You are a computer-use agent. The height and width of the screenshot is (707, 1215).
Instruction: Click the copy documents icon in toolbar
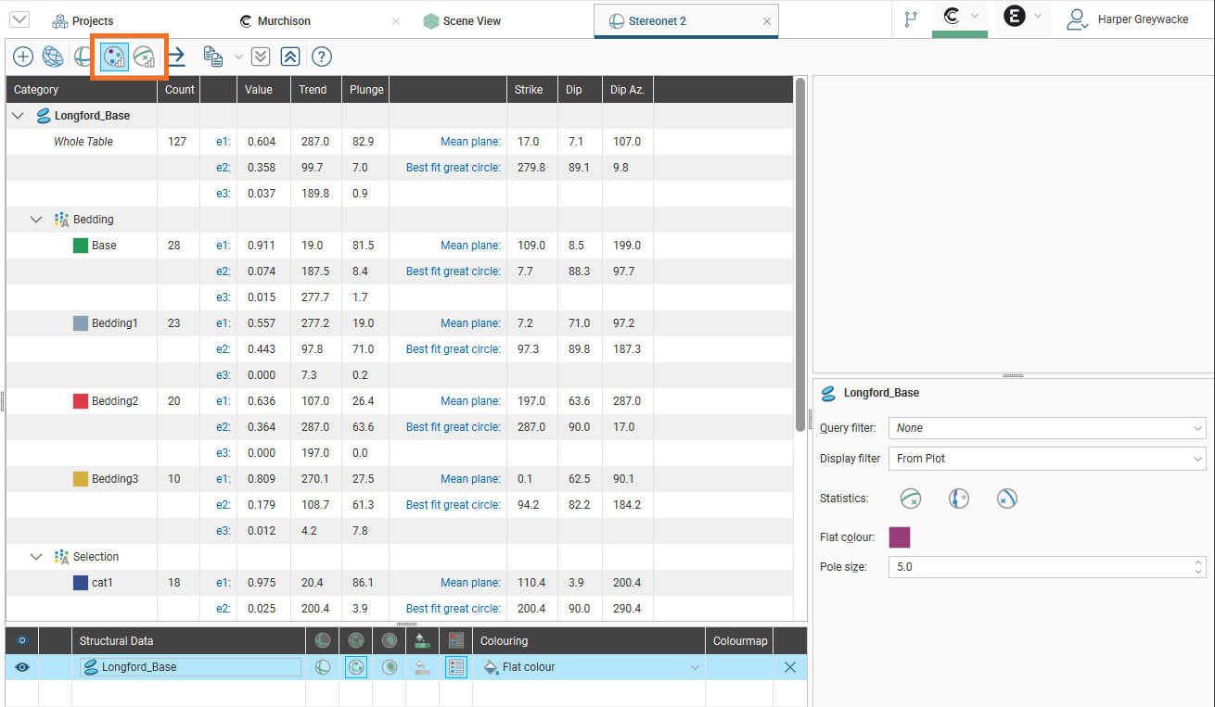coord(213,57)
